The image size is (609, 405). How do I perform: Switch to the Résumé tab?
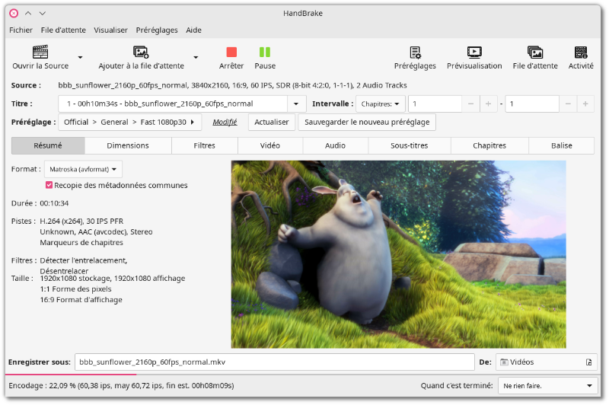pos(48,145)
